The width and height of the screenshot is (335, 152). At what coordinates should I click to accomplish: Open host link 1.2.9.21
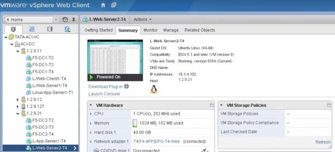[x=185, y=80]
